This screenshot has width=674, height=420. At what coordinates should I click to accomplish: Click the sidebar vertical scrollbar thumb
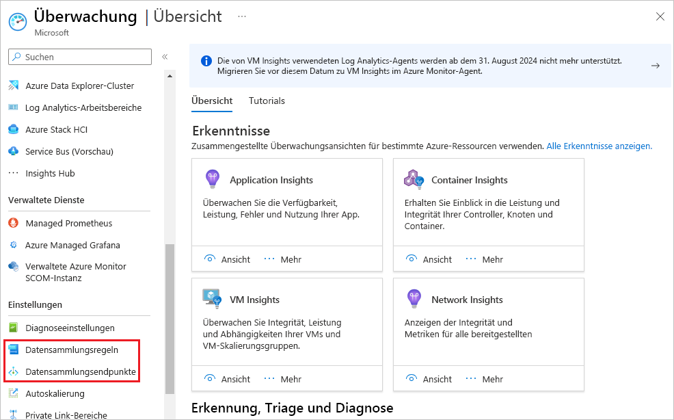click(x=170, y=318)
